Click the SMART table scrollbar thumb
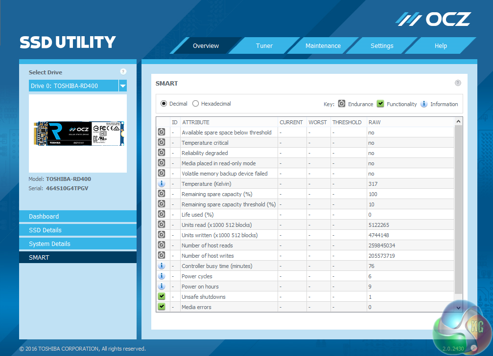The height and width of the screenshot is (356, 493). click(458, 210)
